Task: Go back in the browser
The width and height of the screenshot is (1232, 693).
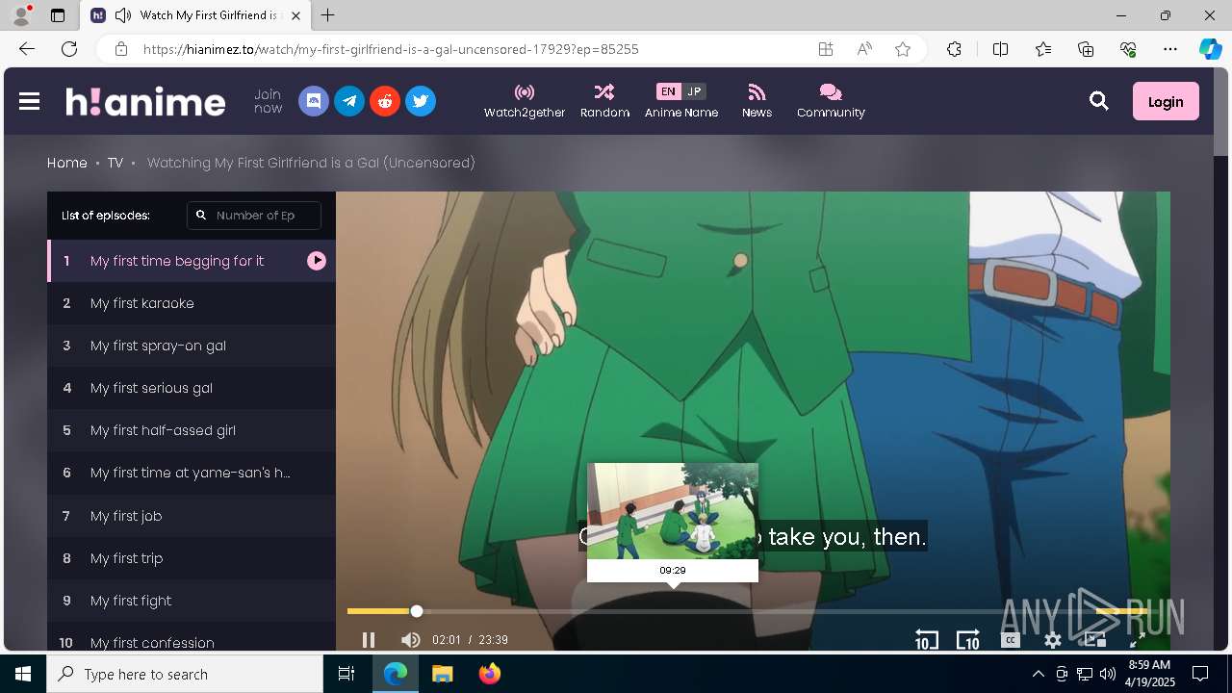Action: pos(26,49)
